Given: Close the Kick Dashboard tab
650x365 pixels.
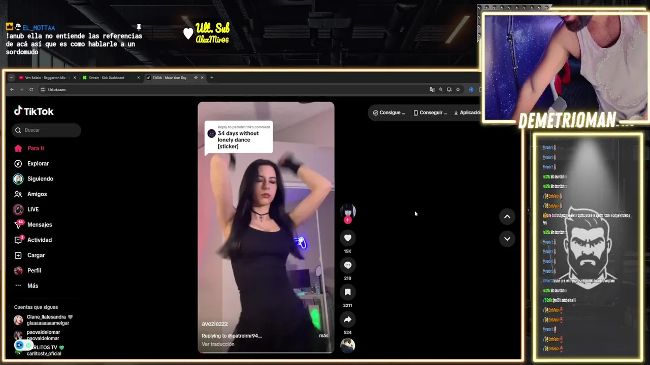Looking at the screenshot, I should (138, 78).
